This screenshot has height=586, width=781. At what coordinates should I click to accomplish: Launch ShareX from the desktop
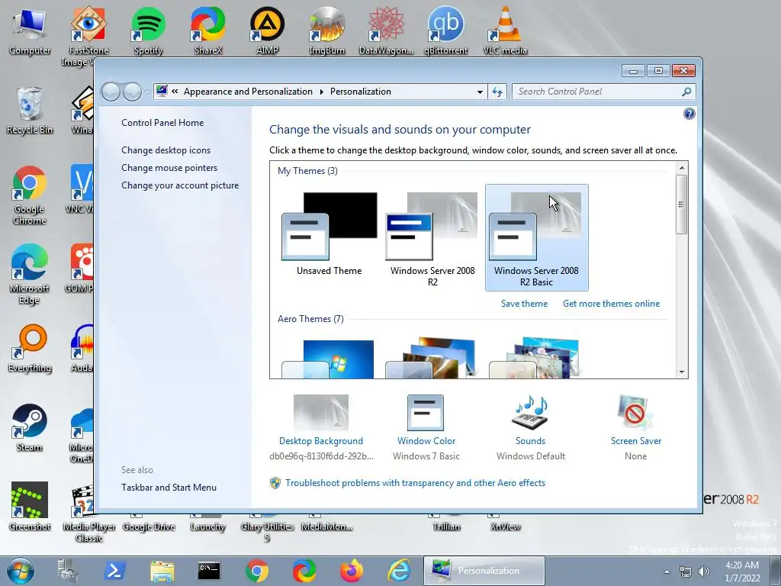(x=207, y=32)
